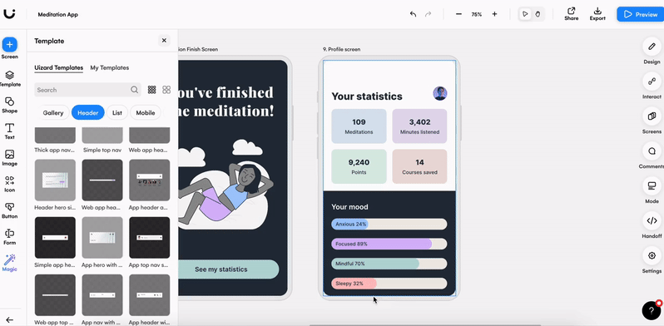Zoom out with minus button
Viewport: 664px width, 326px height.
458,14
